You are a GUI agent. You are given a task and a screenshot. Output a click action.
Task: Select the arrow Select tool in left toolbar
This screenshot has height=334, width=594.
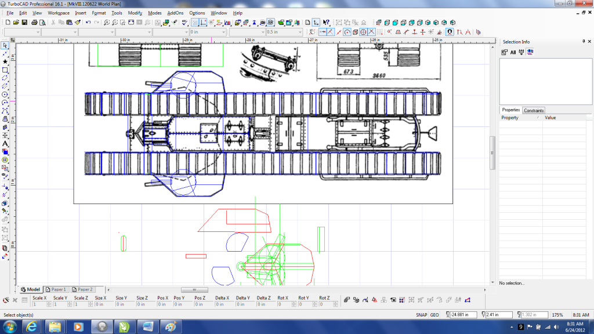coord(5,45)
